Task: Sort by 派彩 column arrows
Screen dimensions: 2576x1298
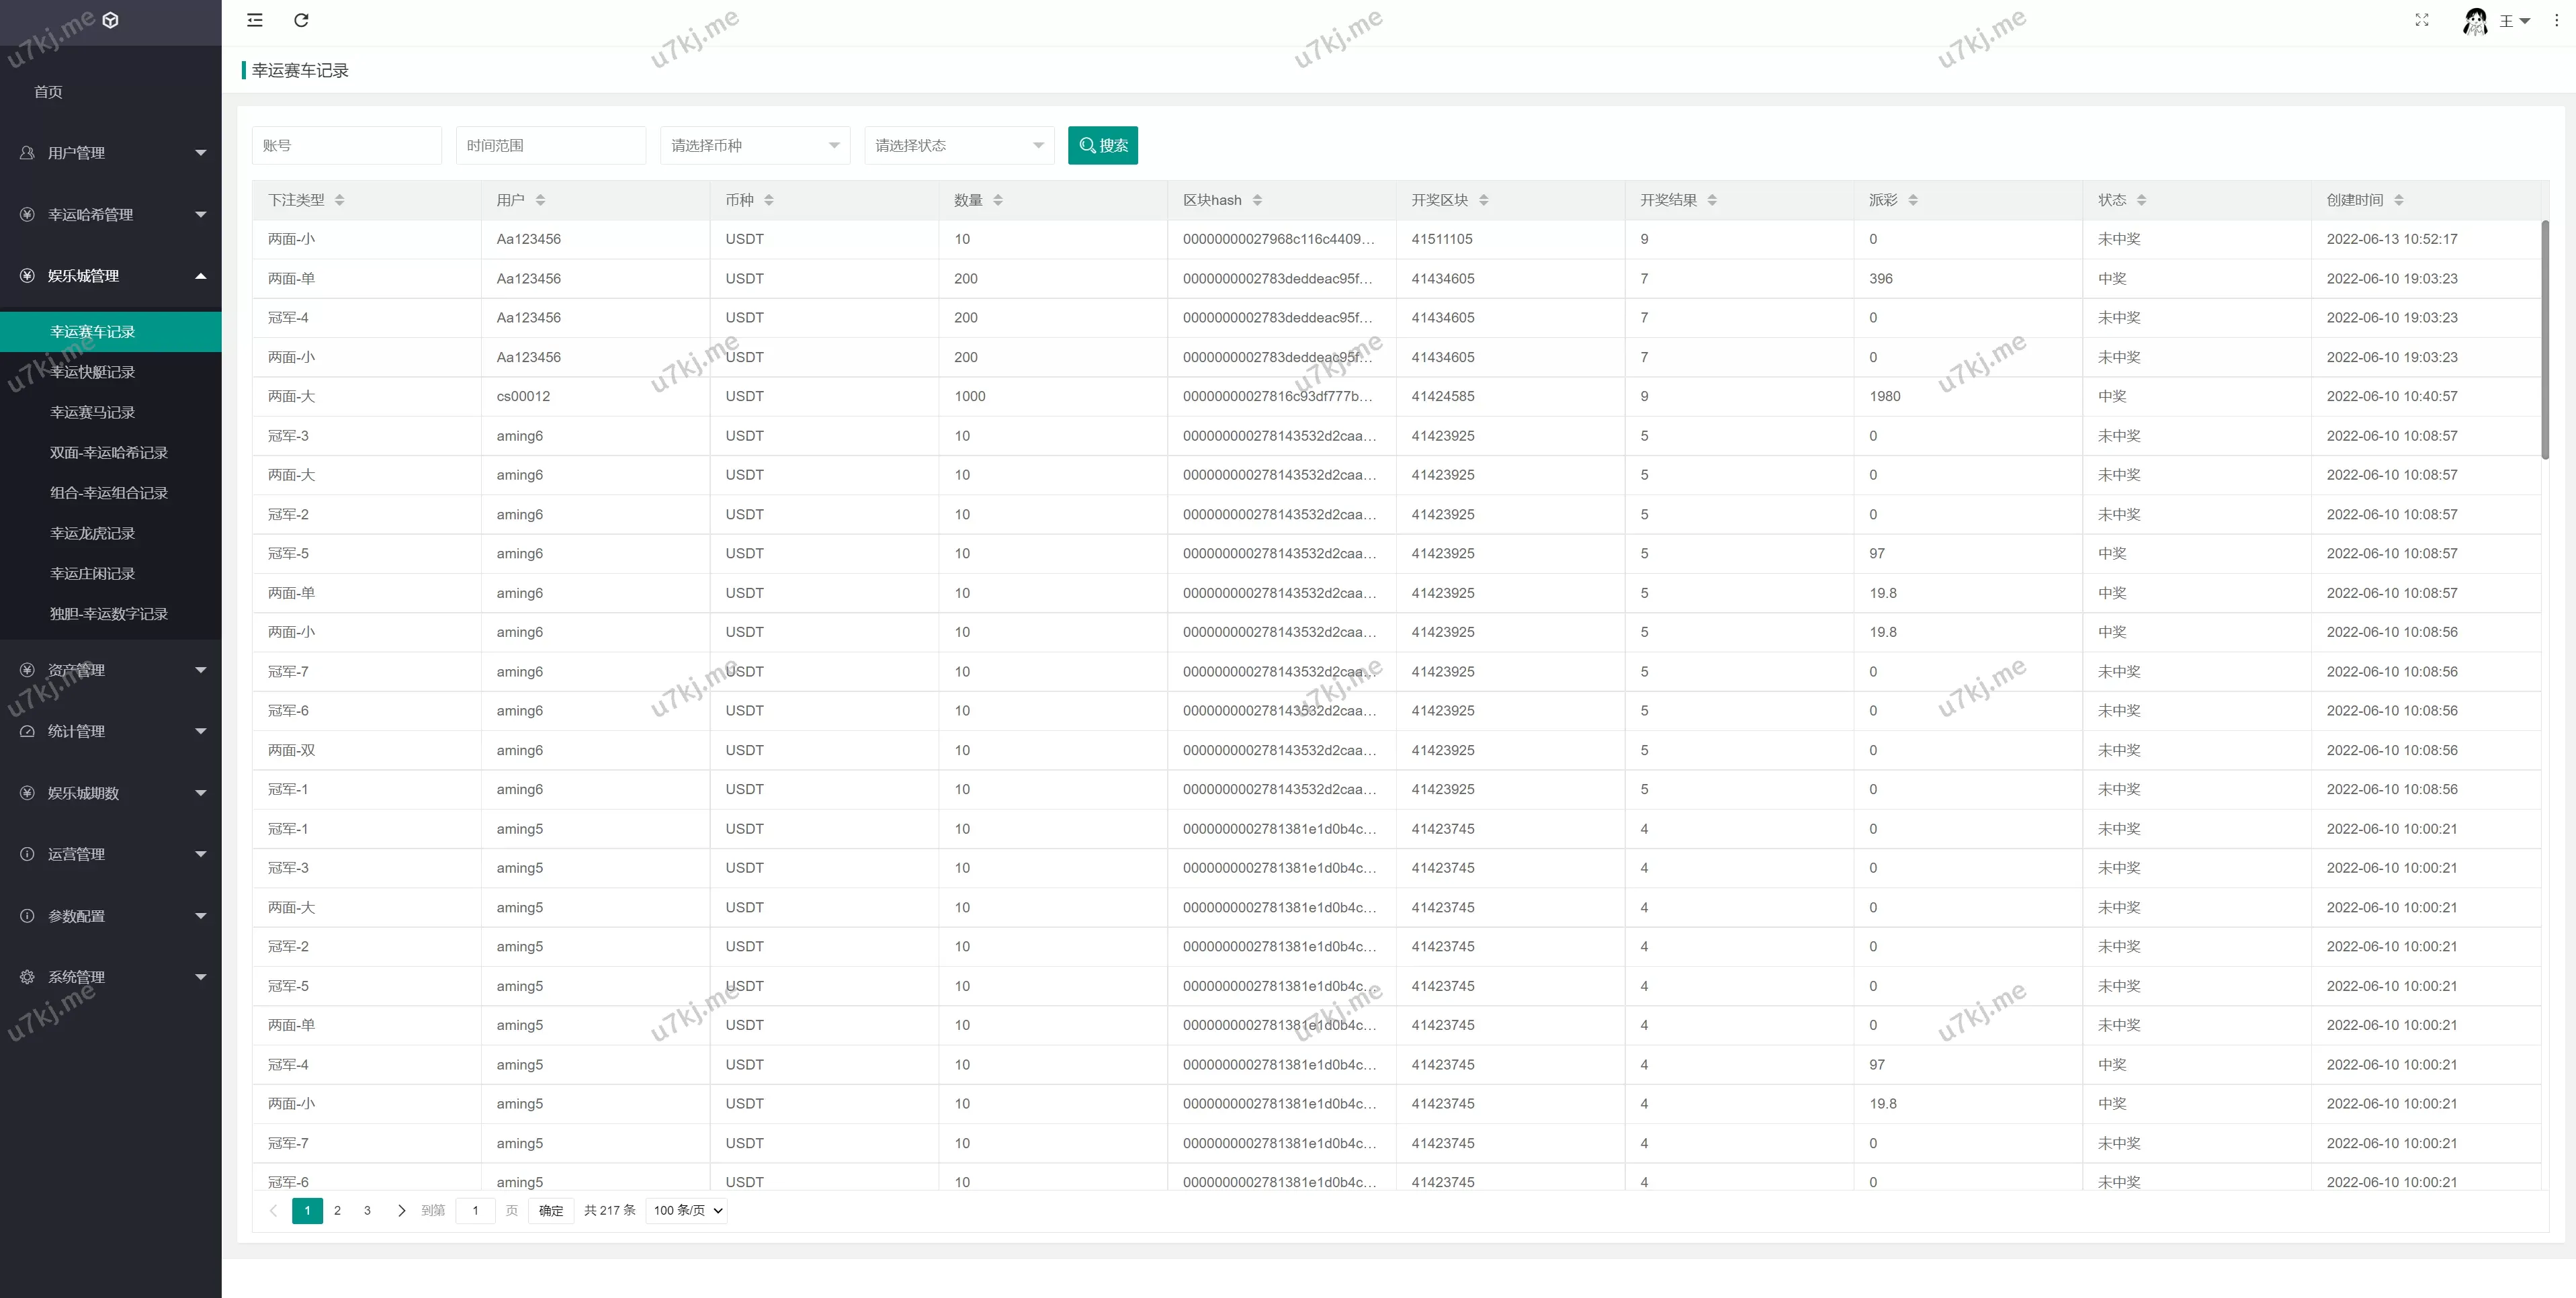Action: click(x=1913, y=200)
